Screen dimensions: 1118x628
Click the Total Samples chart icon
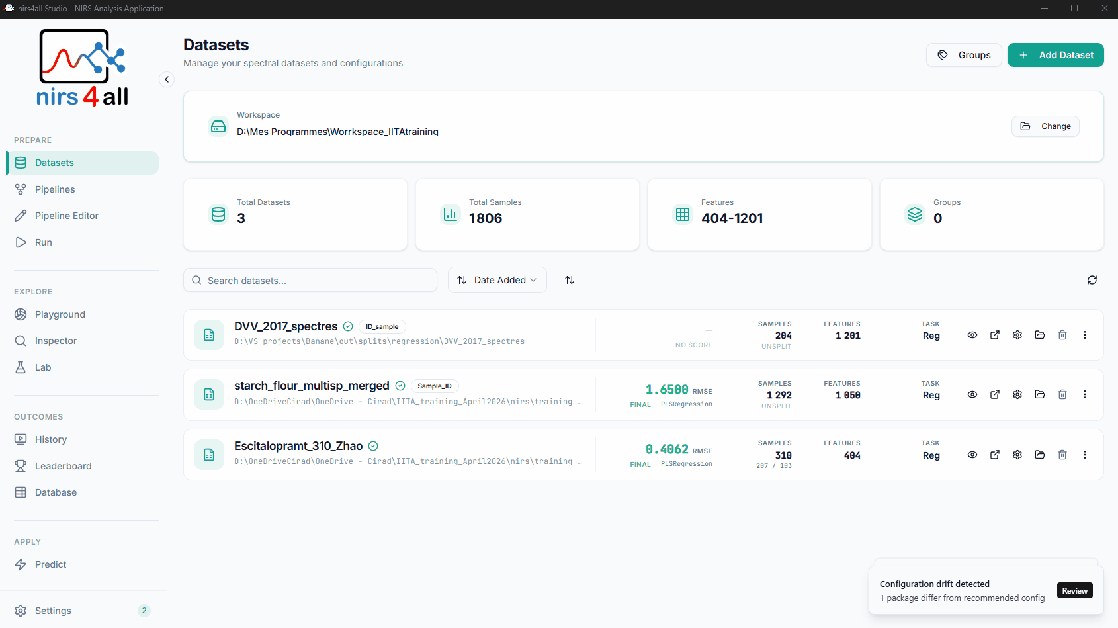pyautogui.click(x=451, y=214)
